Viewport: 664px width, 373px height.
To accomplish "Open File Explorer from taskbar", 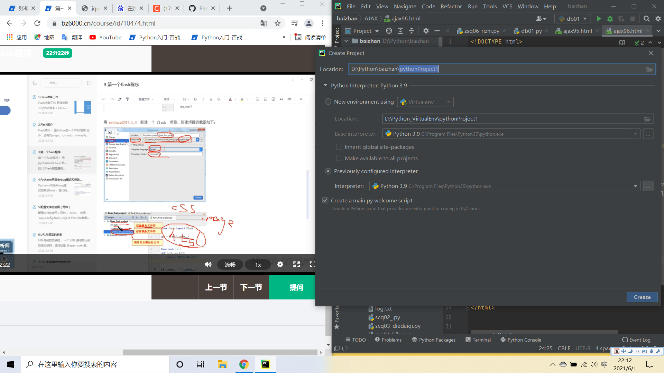I will 222,364.
